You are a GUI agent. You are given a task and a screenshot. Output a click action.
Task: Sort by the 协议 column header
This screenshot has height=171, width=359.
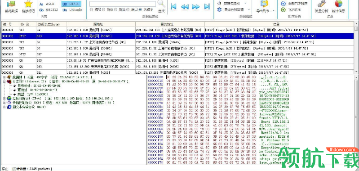tap(27, 24)
